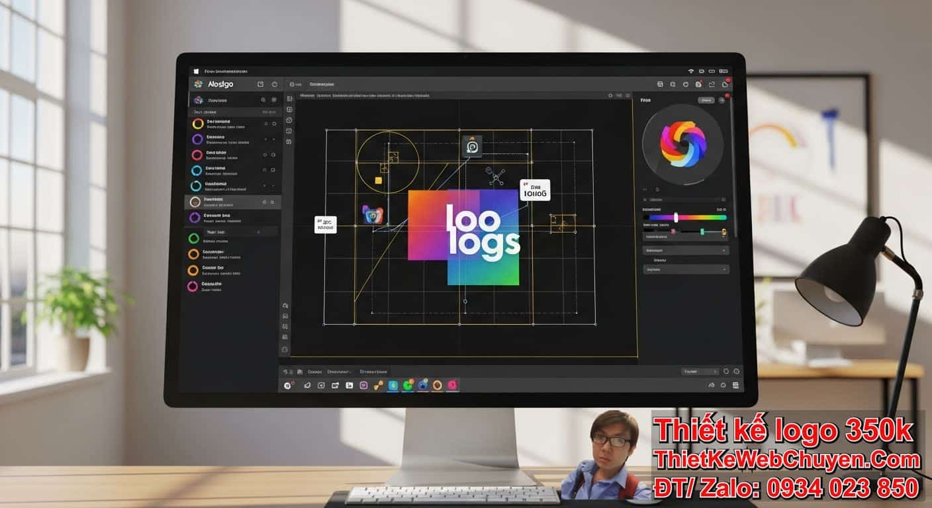The height and width of the screenshot is (508, 932).
Task: Click the bottommost icon in the left vertical toolbar
Action: coord(285,349)
